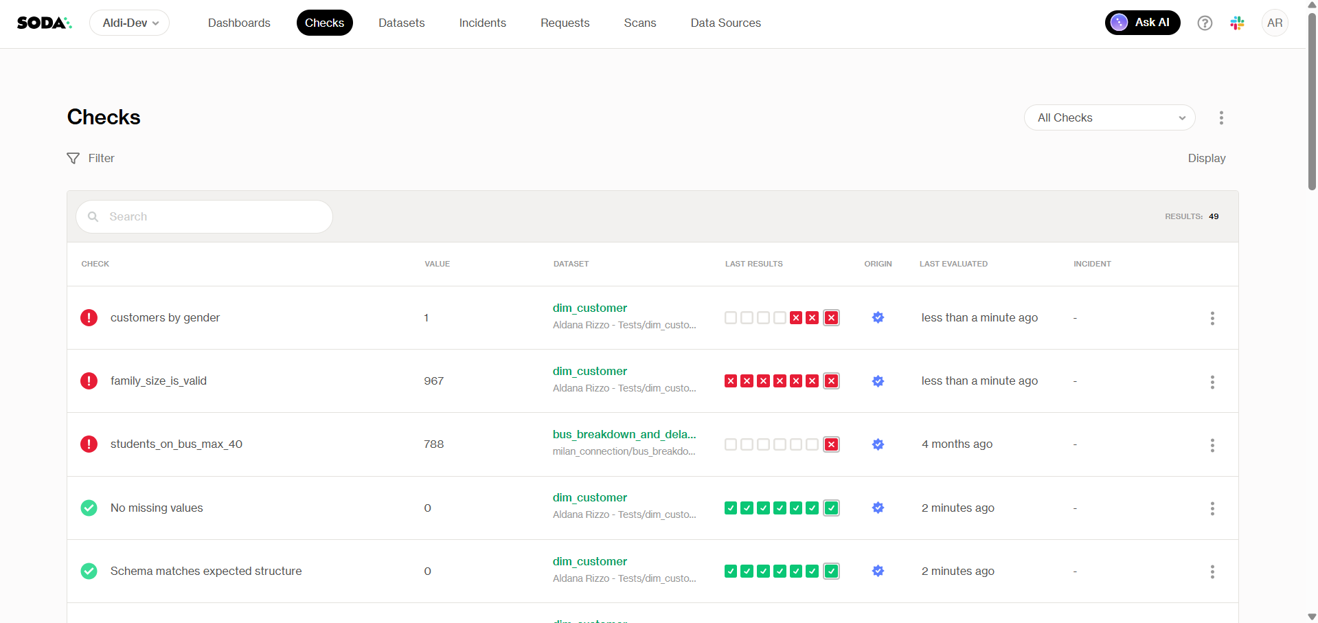The height and width of the screenshot is (623, 1318).
Task: Switch to the Incidents tab
Action: [x=482, y=23]
